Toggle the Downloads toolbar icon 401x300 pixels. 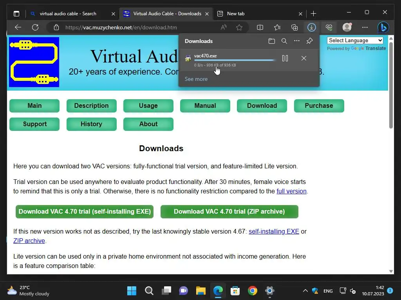(311, 27)
